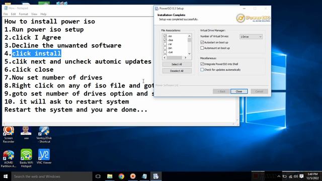Click the line '6.click close' in Notepad

pyautogui.click(x=29, y=69)
